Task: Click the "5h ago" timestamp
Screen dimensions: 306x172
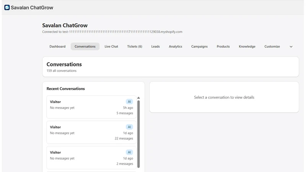Action: [x=128, y=108]
